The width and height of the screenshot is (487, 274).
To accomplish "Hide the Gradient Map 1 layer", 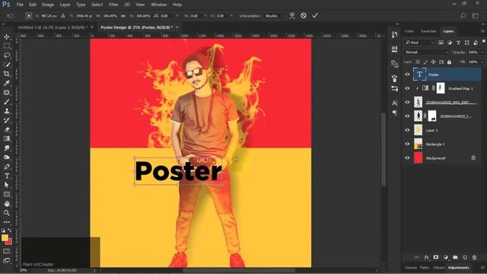I will [x=407, y=88].
